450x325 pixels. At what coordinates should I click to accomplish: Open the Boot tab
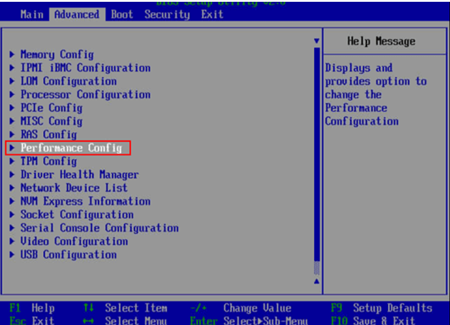pos(122,14)
